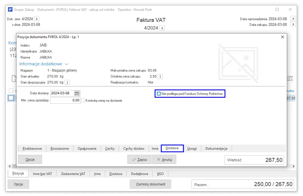Open the KGO tab
Screen dimensions: 303x196
pyautogui.click(x=160, y=174)
